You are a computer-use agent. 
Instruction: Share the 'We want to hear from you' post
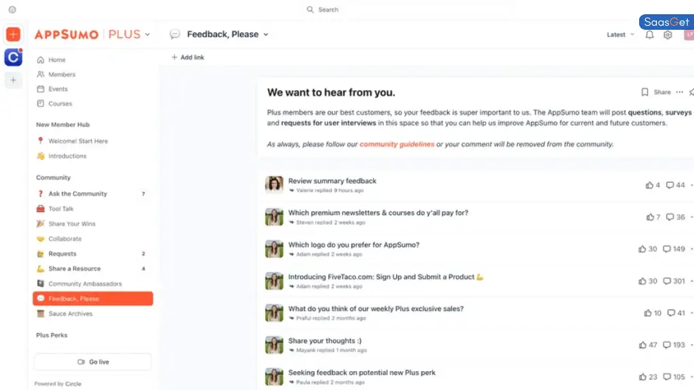662,92
